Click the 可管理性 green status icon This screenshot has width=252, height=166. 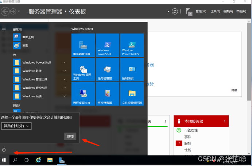click(179, 130)
